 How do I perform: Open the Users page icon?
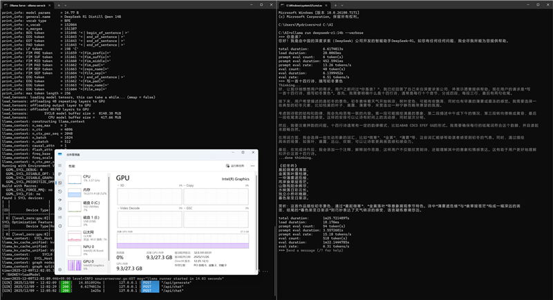(x=60, y=210)
